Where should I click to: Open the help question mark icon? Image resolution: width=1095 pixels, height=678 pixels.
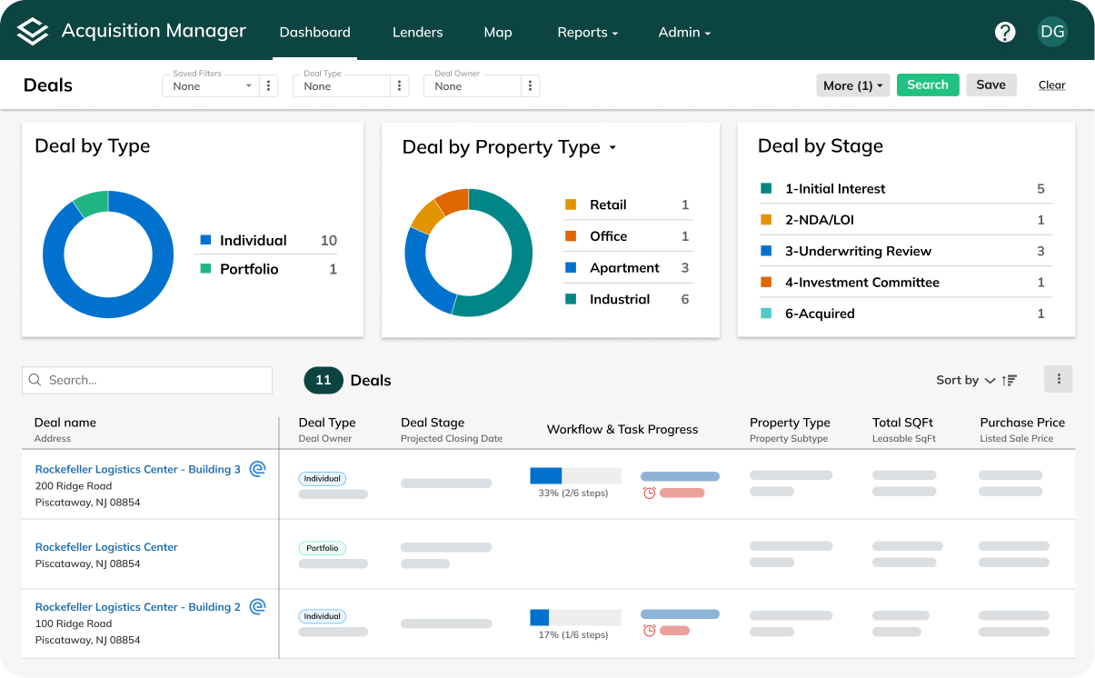point(1005,32)
